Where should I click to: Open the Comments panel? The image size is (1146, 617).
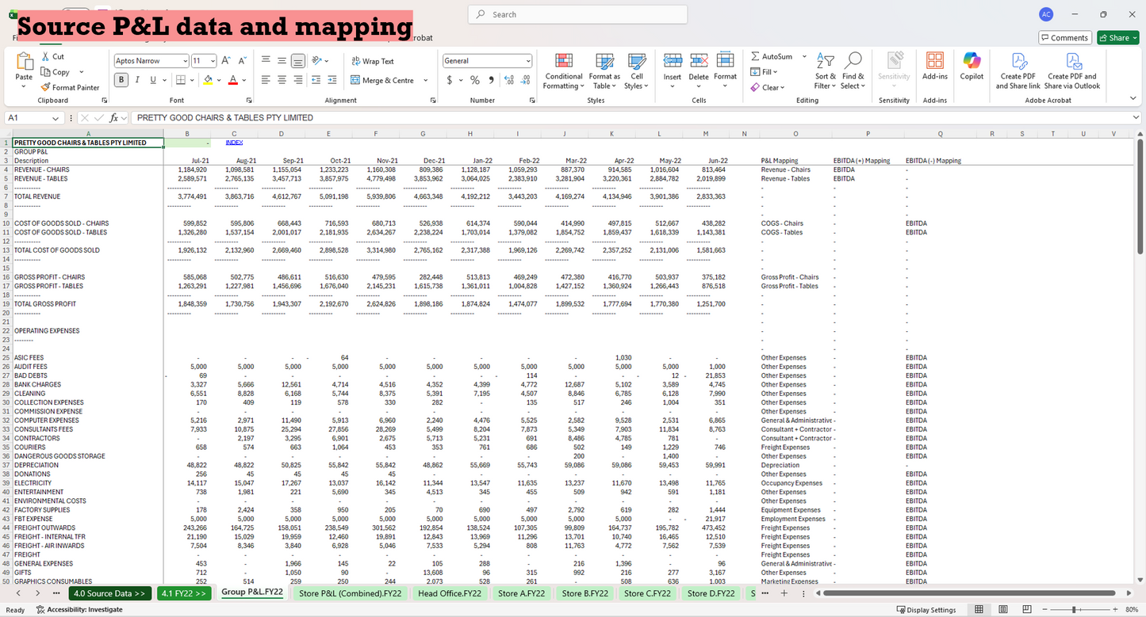click(x=1064, y=37)
